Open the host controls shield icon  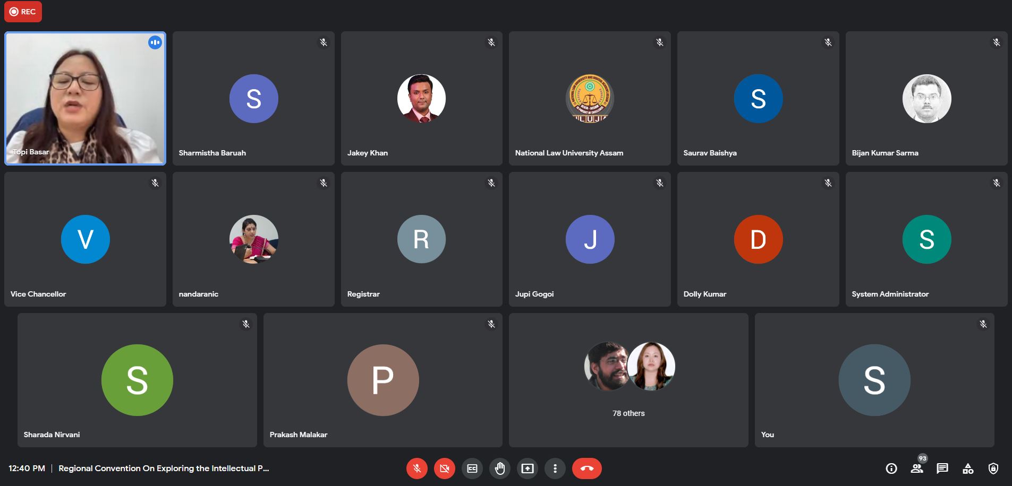(x=993, y=468)
